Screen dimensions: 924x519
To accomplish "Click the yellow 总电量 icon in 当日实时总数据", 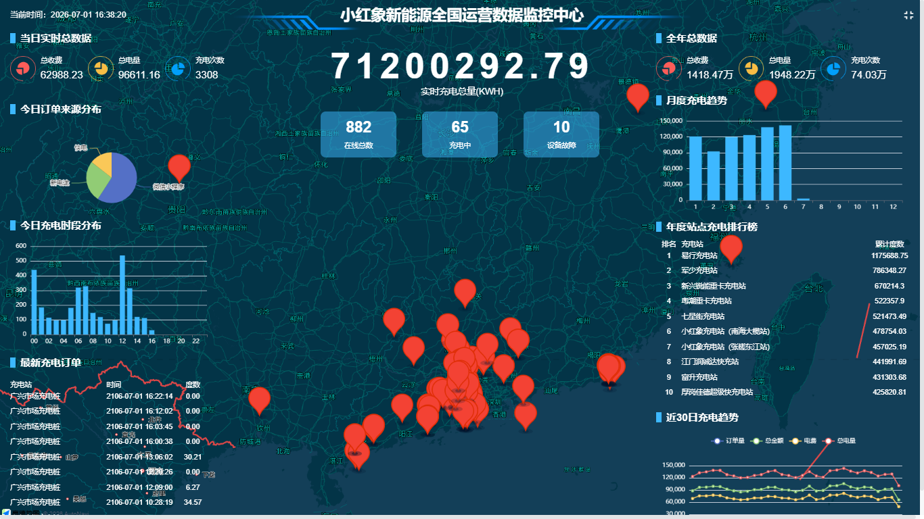I will tap(100, 68).
